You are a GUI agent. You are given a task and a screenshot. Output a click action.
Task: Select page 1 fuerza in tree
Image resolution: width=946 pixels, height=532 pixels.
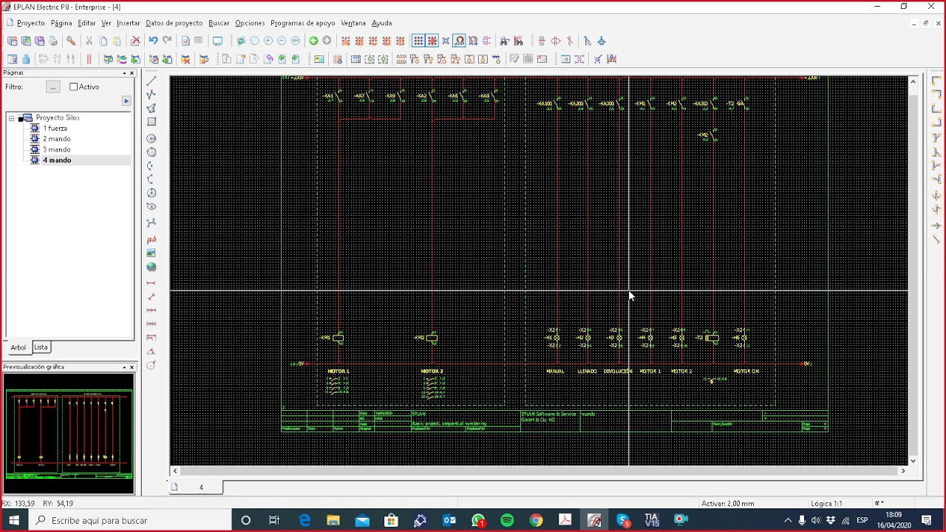[55, 129]
